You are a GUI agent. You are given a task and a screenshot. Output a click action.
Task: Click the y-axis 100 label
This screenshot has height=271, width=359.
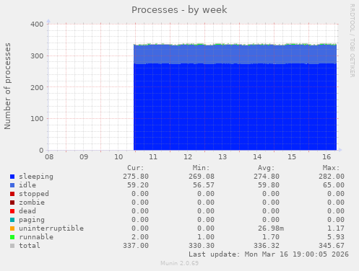[x=37, y=119]
